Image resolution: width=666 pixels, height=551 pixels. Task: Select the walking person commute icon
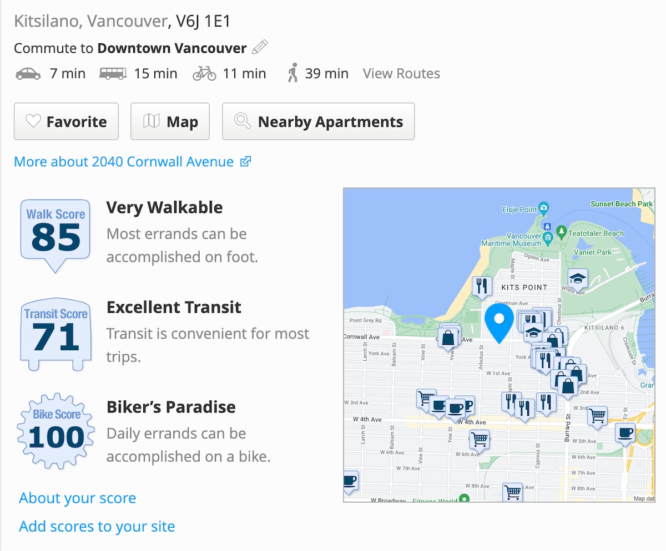pyautogui.click(x=293, y=73)
